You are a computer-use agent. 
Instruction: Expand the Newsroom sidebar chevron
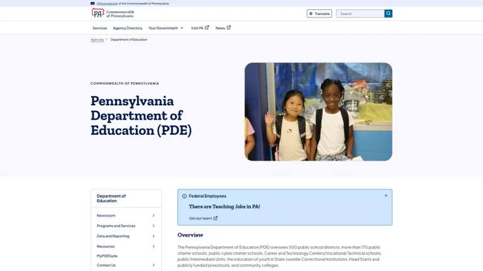point(153,216)
